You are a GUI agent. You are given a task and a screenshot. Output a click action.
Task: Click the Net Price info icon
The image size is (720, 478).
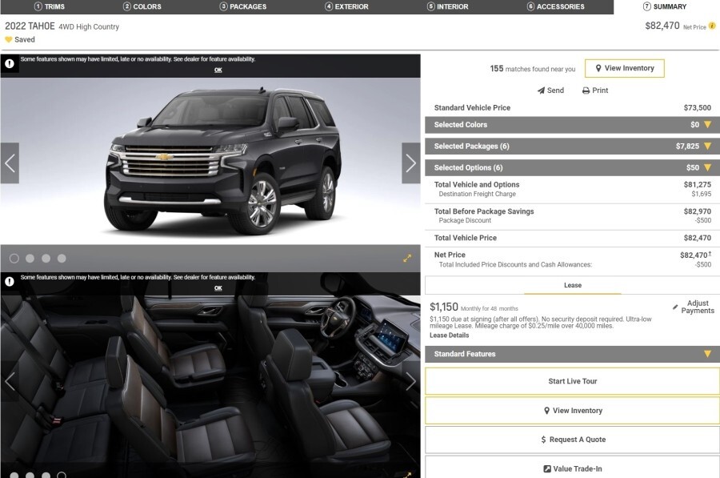(712, 26)
